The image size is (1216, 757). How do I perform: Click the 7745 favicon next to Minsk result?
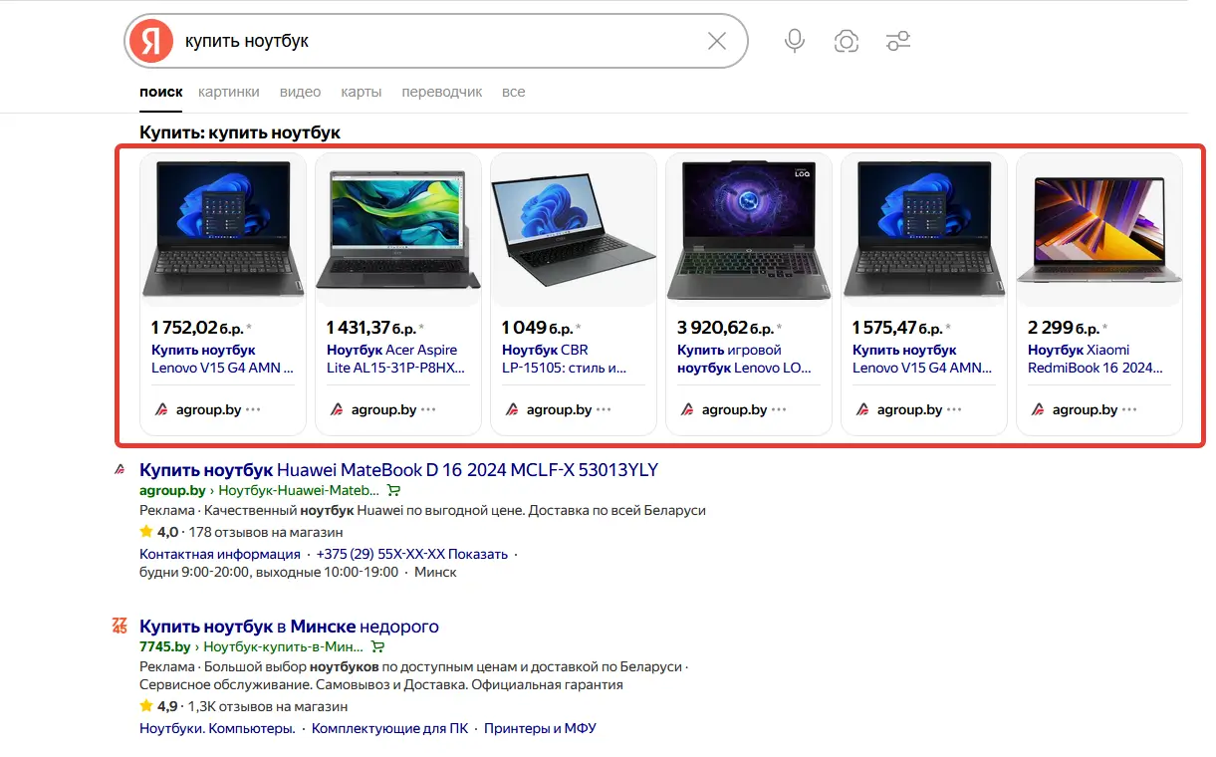121,627
